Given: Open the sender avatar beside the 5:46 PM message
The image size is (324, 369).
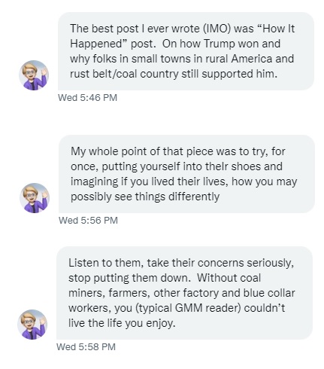Looking at the screenshot, I should (x=34, y=75).
